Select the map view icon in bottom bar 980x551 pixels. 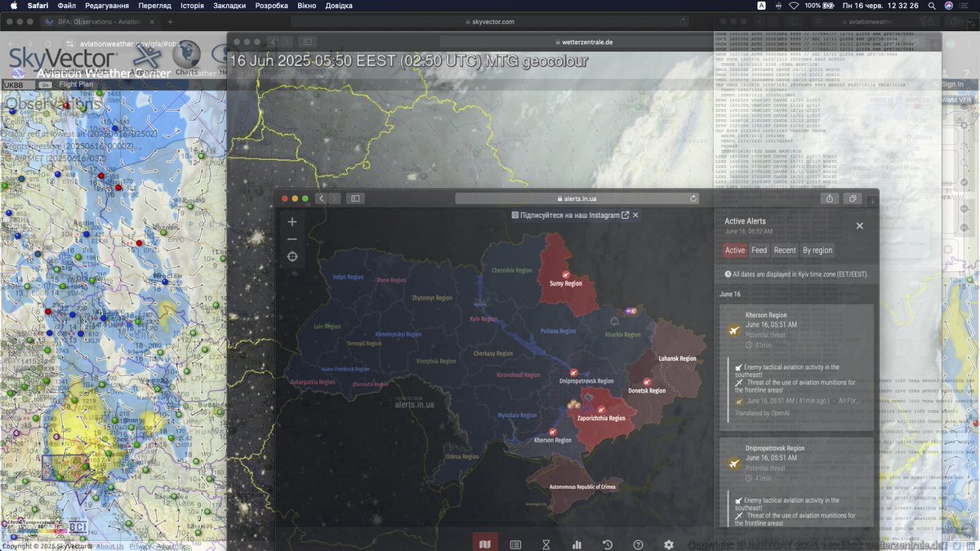pos(485,544)
